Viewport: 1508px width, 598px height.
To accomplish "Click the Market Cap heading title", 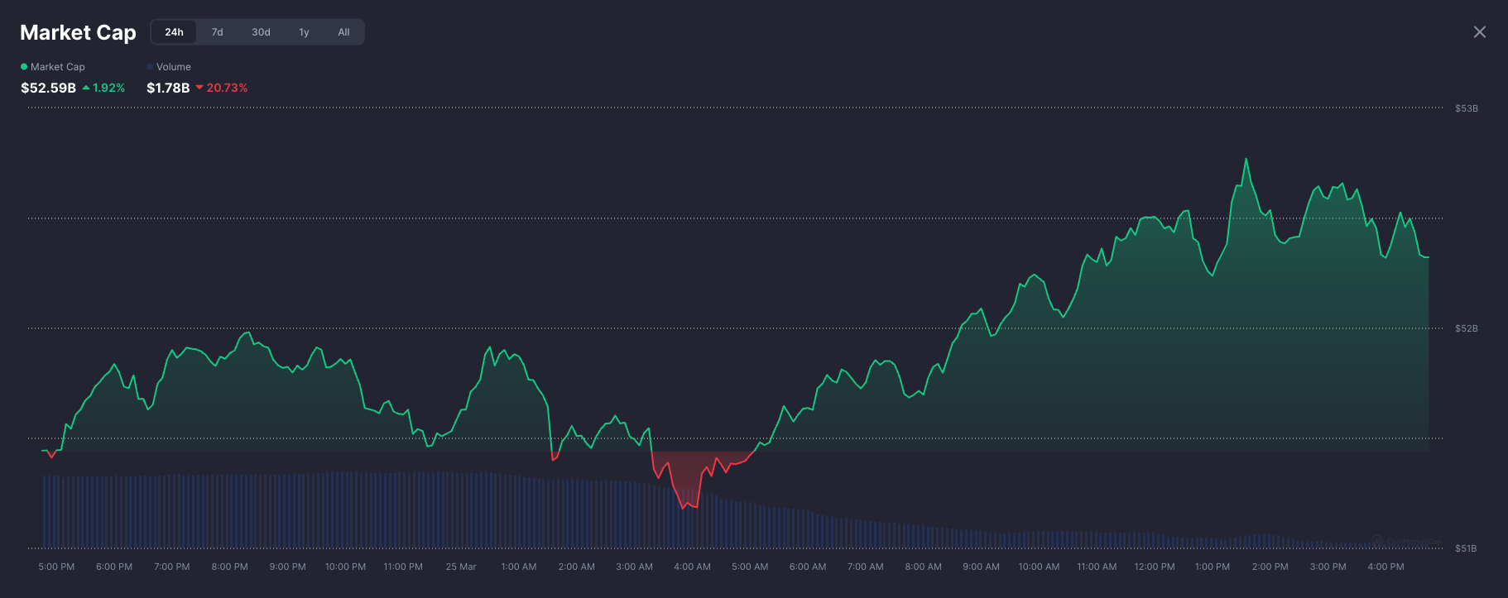I will point(78,32).
